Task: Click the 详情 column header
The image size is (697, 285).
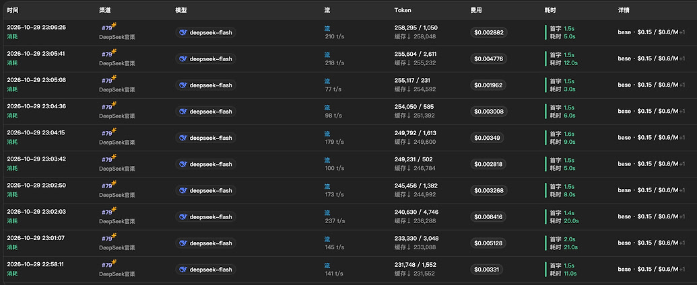Action: point(624,10)
